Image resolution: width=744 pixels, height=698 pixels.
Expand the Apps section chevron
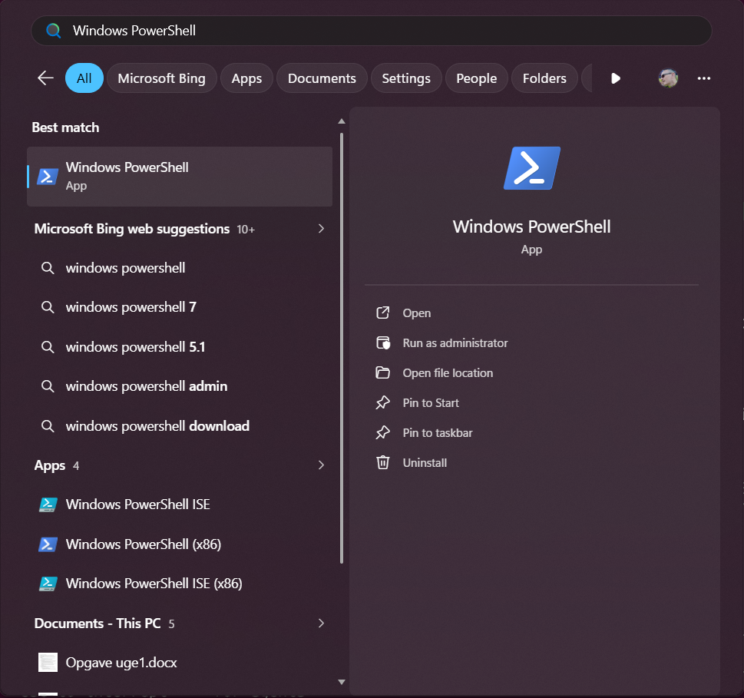pyautogui.click(x=321, y=465)
